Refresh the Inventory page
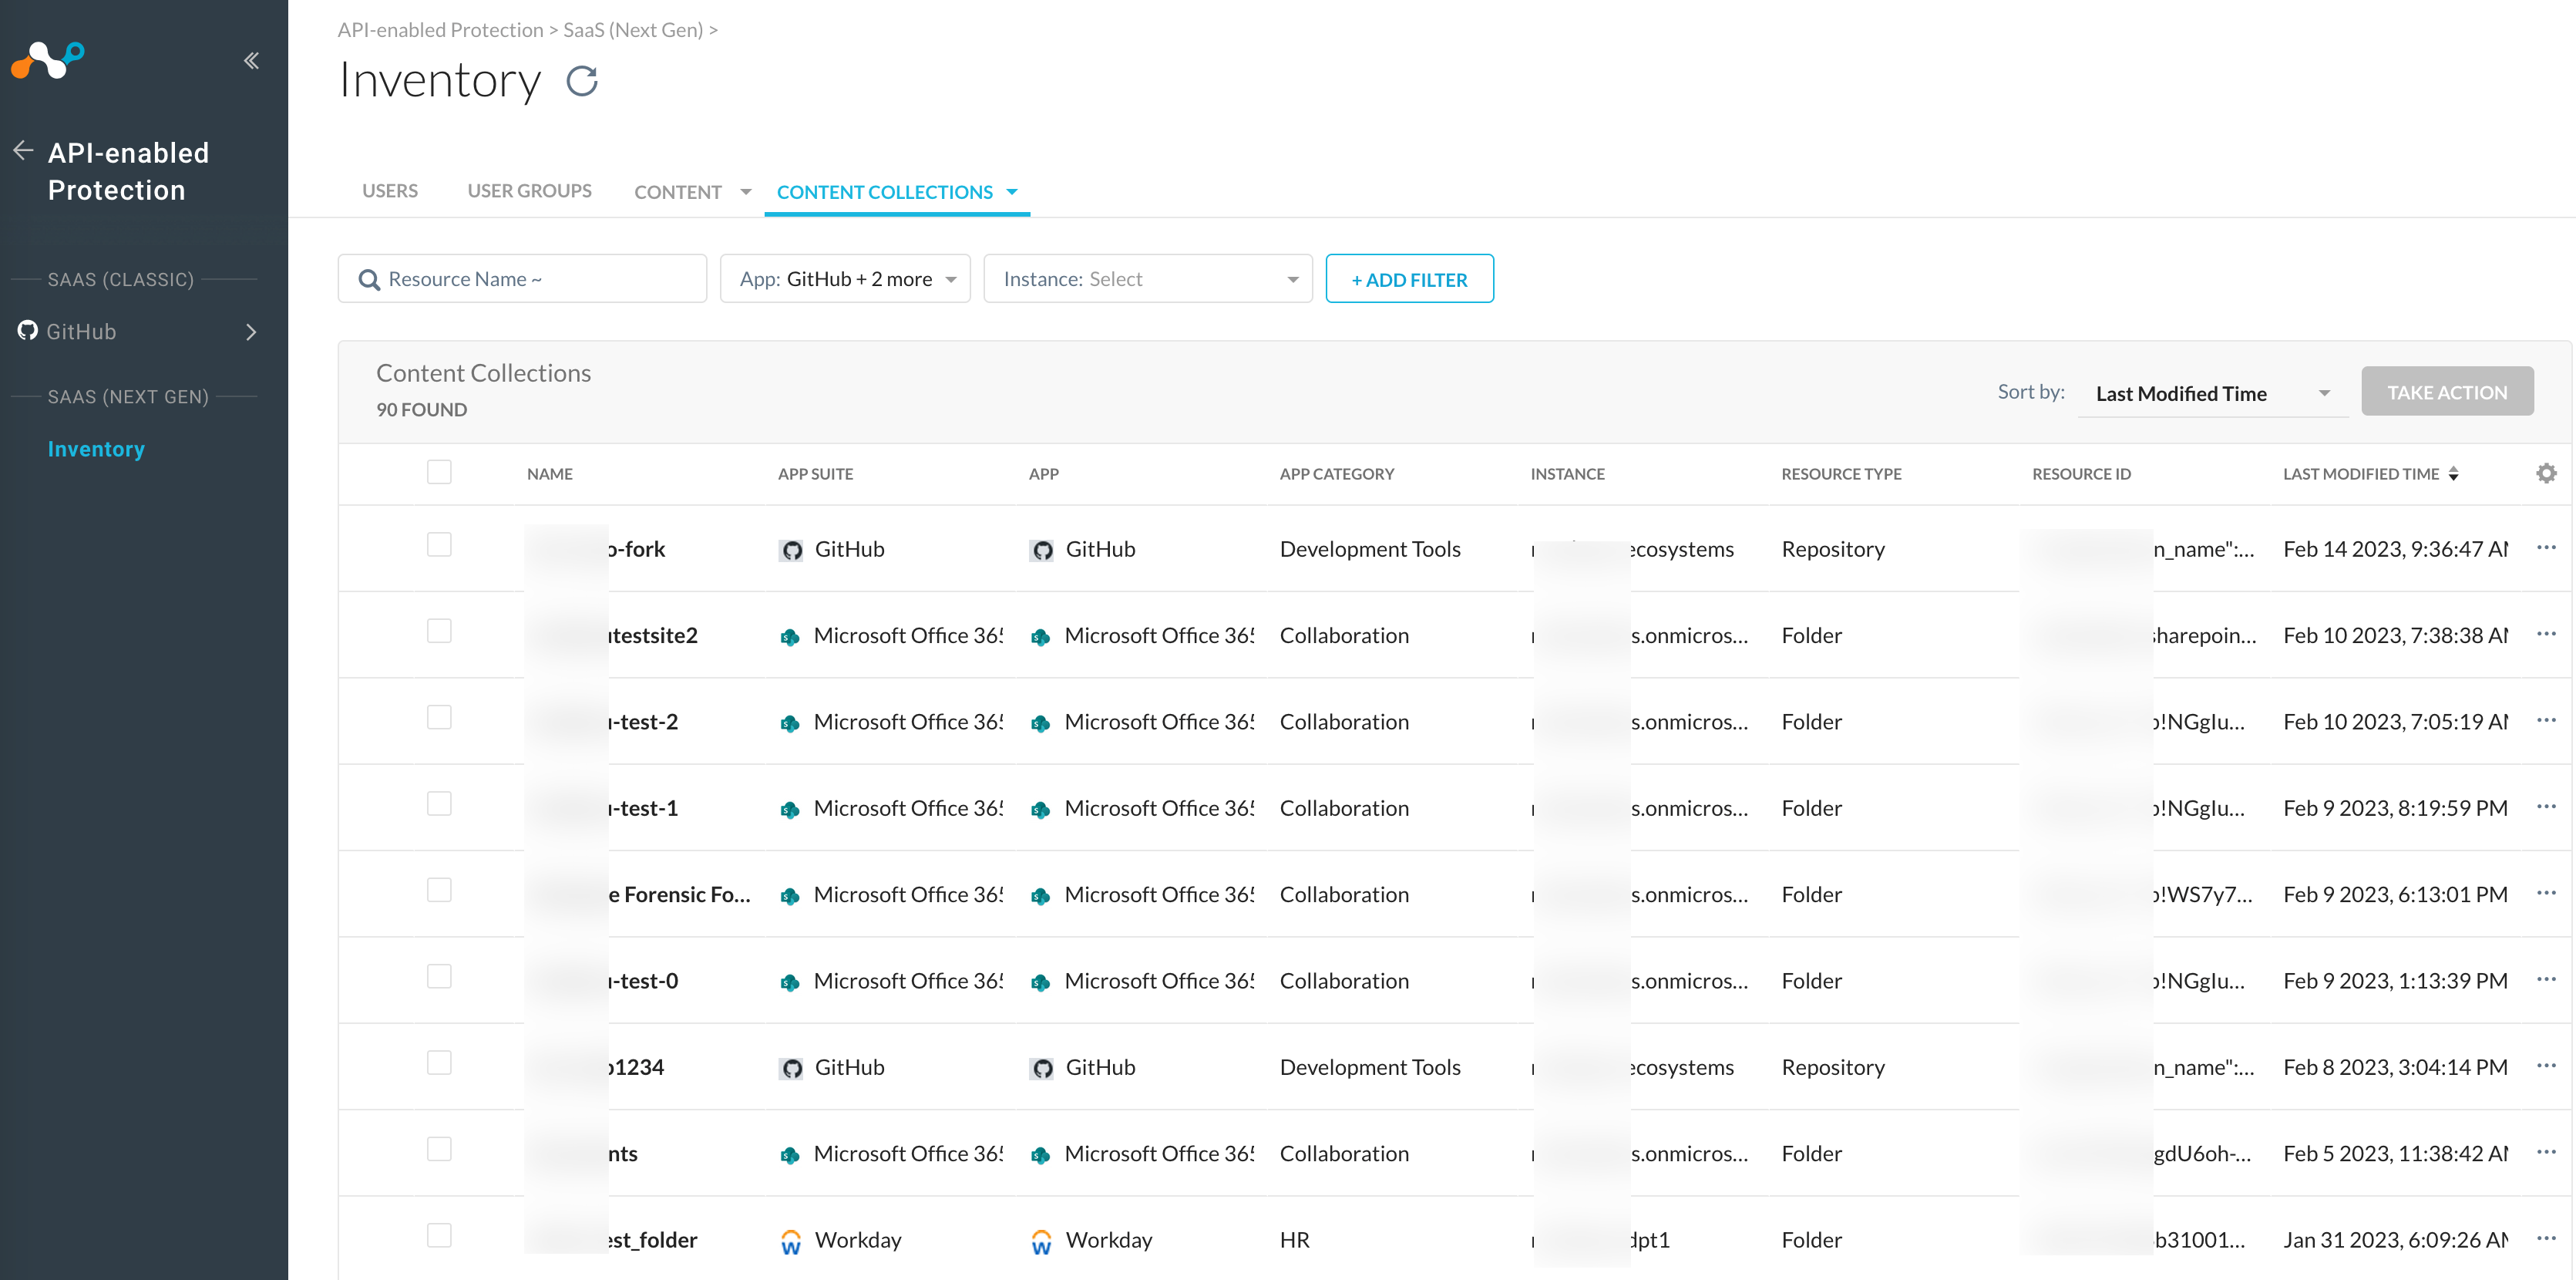 pos(582,81)
